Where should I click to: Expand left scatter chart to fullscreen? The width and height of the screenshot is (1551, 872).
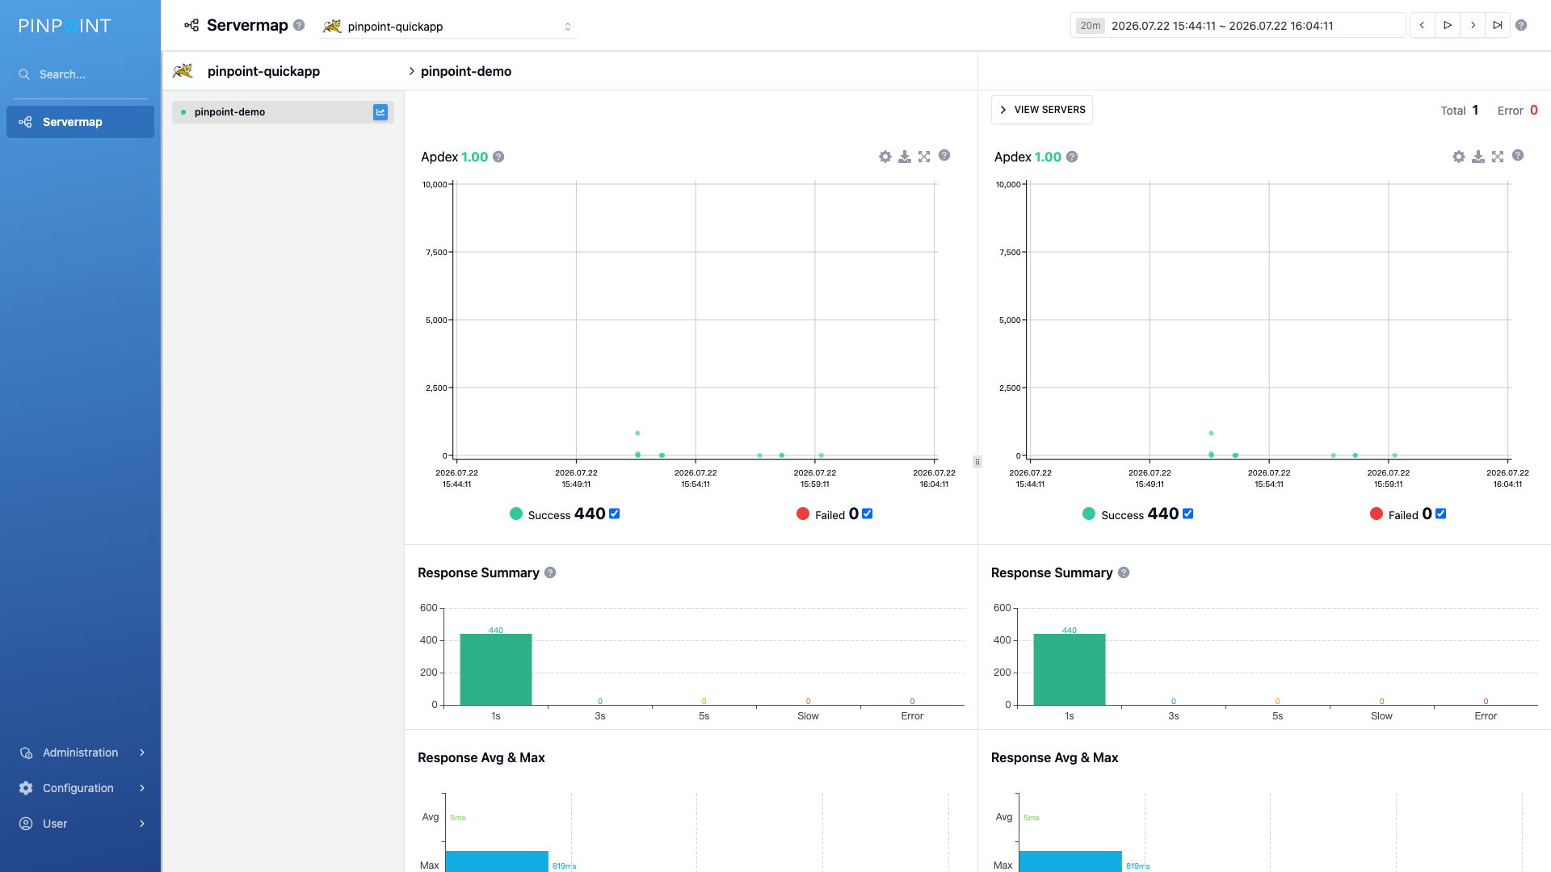[924, 157]
